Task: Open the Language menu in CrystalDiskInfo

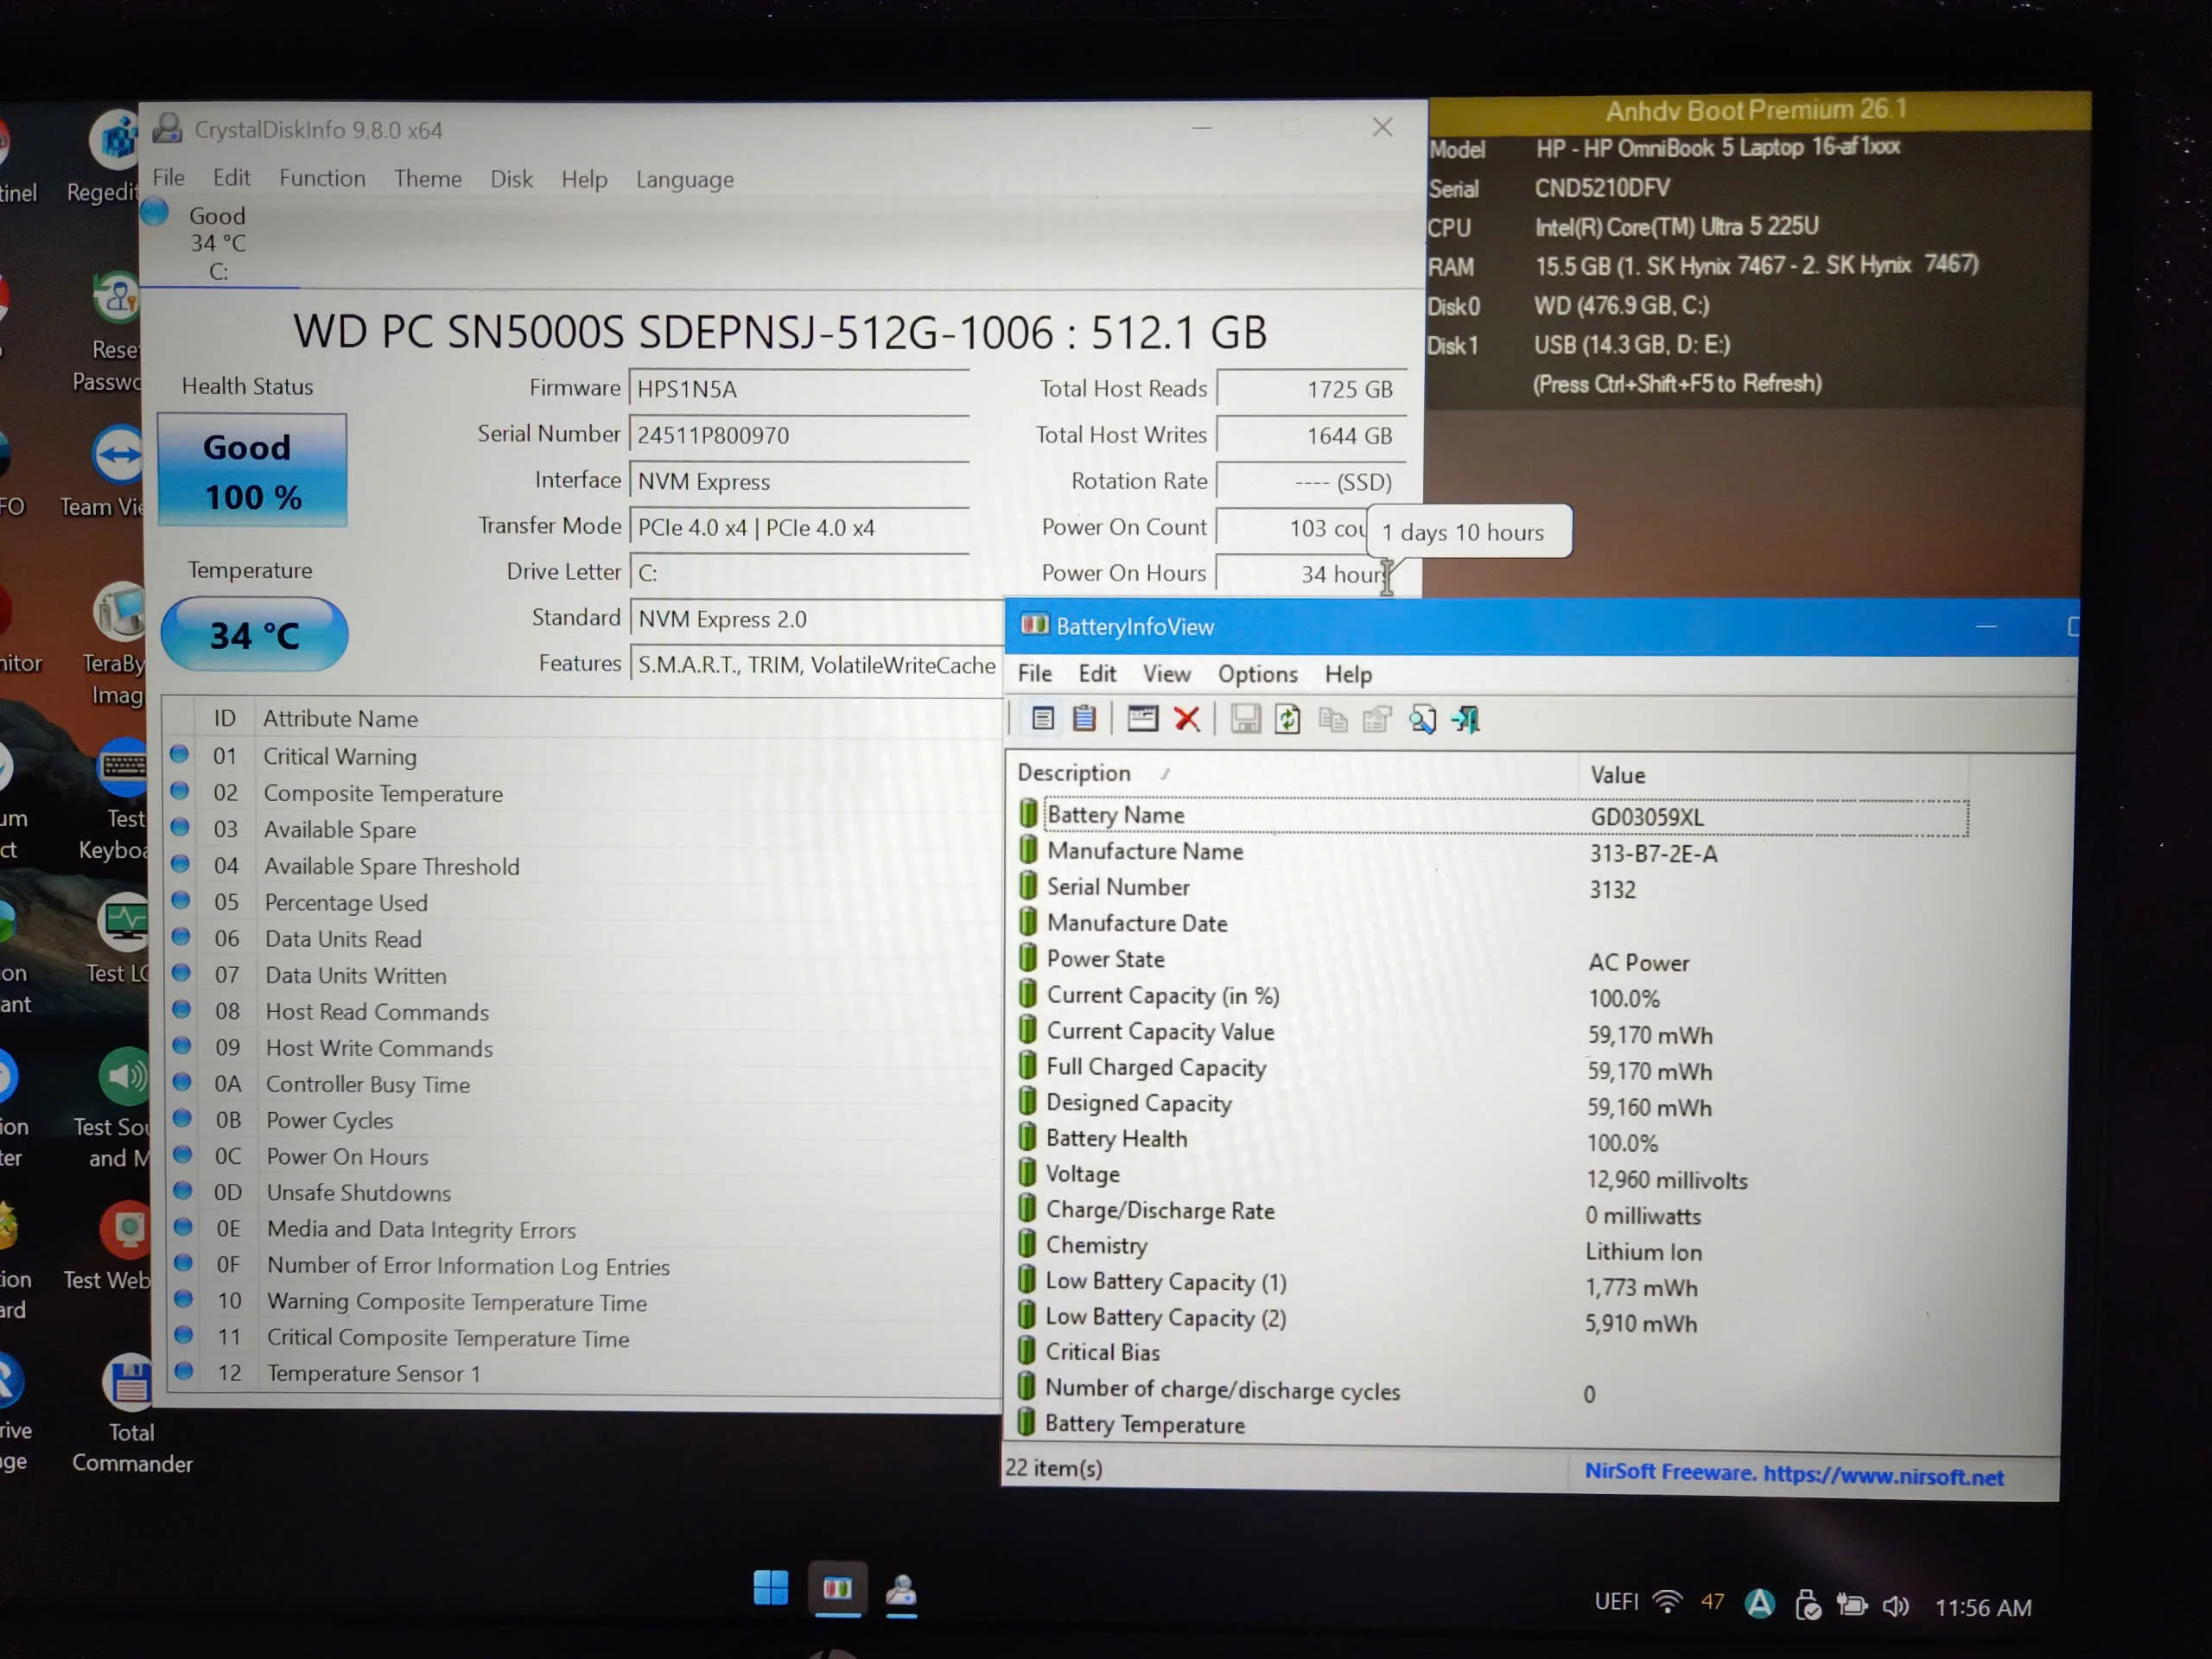Action: coord(685,180)
